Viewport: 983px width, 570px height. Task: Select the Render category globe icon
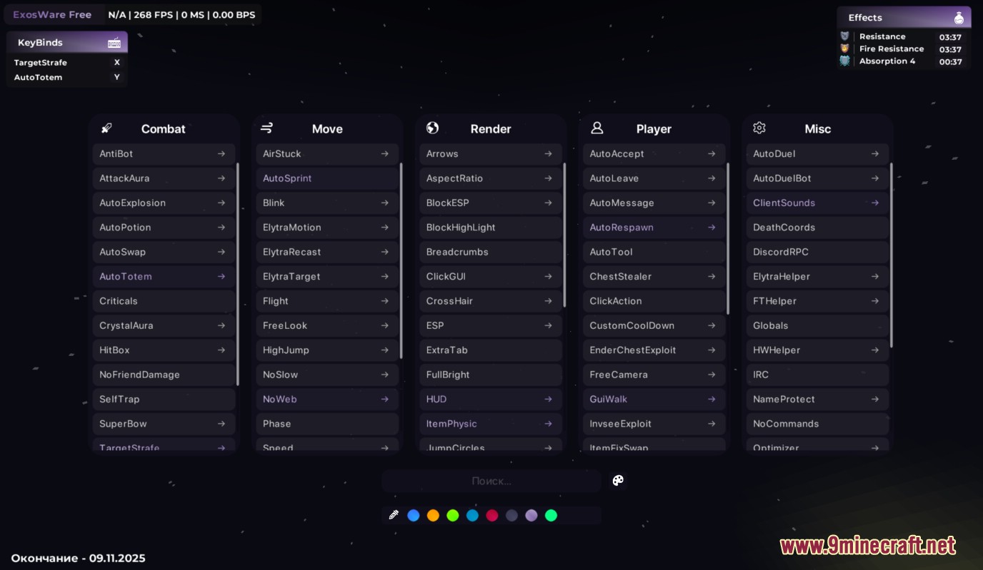(432, 128)
